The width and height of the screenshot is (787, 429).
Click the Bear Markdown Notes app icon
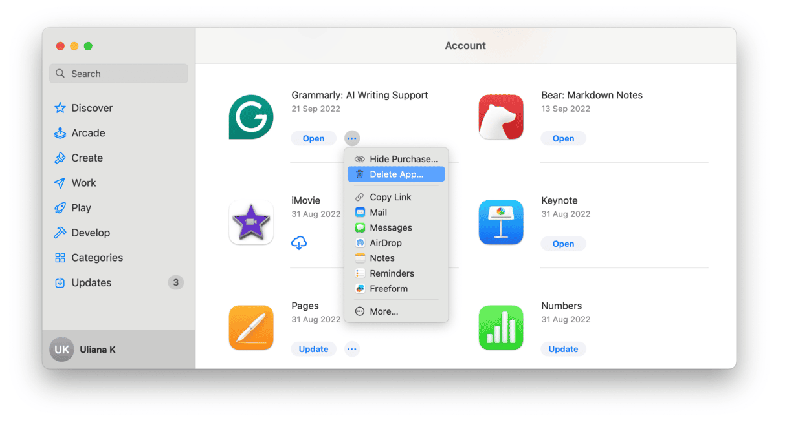click(501, 117)
